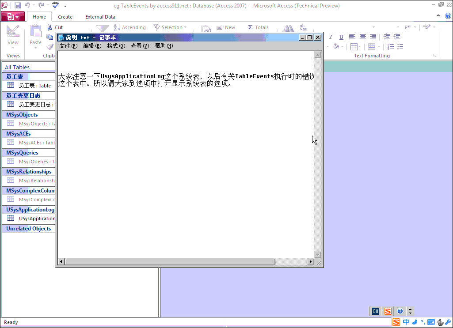Screen dimensions: 453x328
Task: Click the language bar help icon
Action: coord(400,311)
